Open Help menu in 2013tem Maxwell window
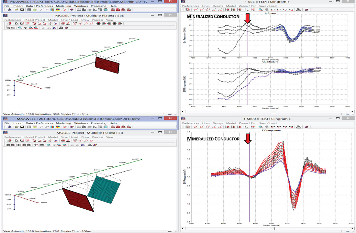Viewport: 356px width, 233px height. tap(113, 123)
